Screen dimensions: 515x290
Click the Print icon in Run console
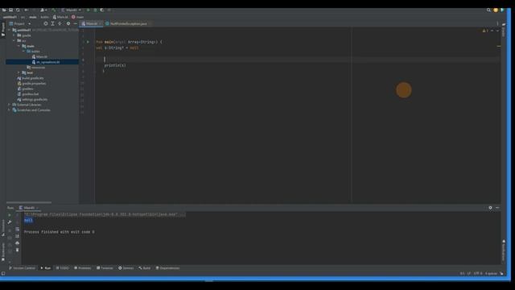pyautogui.click(x=18, y=243)
